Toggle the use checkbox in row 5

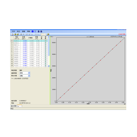pyautogui.click(x=45, y=49)
